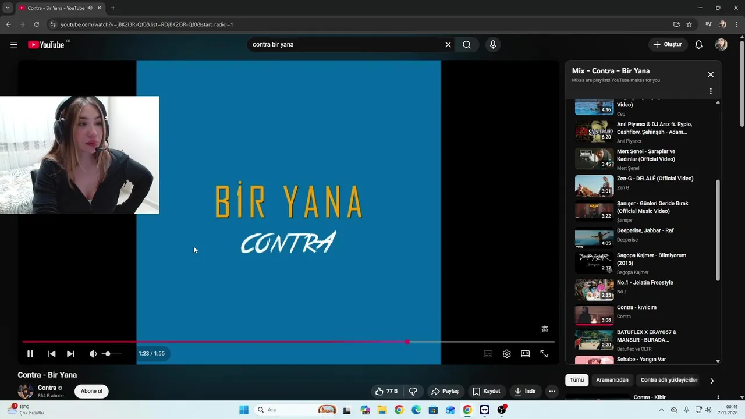Expand the system tray hidden icons
The width and height of the screenshot is (745, 419).
point(661,410)
